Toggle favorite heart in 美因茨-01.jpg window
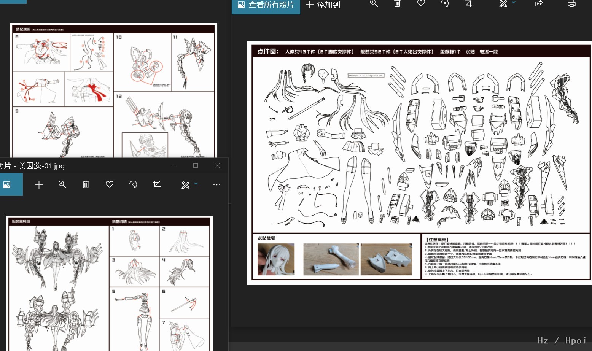Screen dimensions: 592x351 (x=110, y=185)
